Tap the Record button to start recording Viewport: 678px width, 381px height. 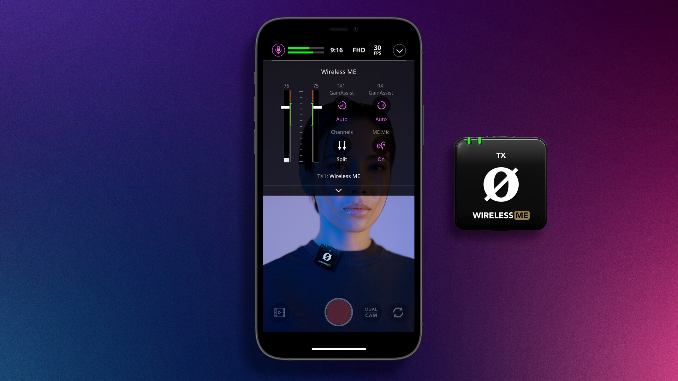[339, 312]
